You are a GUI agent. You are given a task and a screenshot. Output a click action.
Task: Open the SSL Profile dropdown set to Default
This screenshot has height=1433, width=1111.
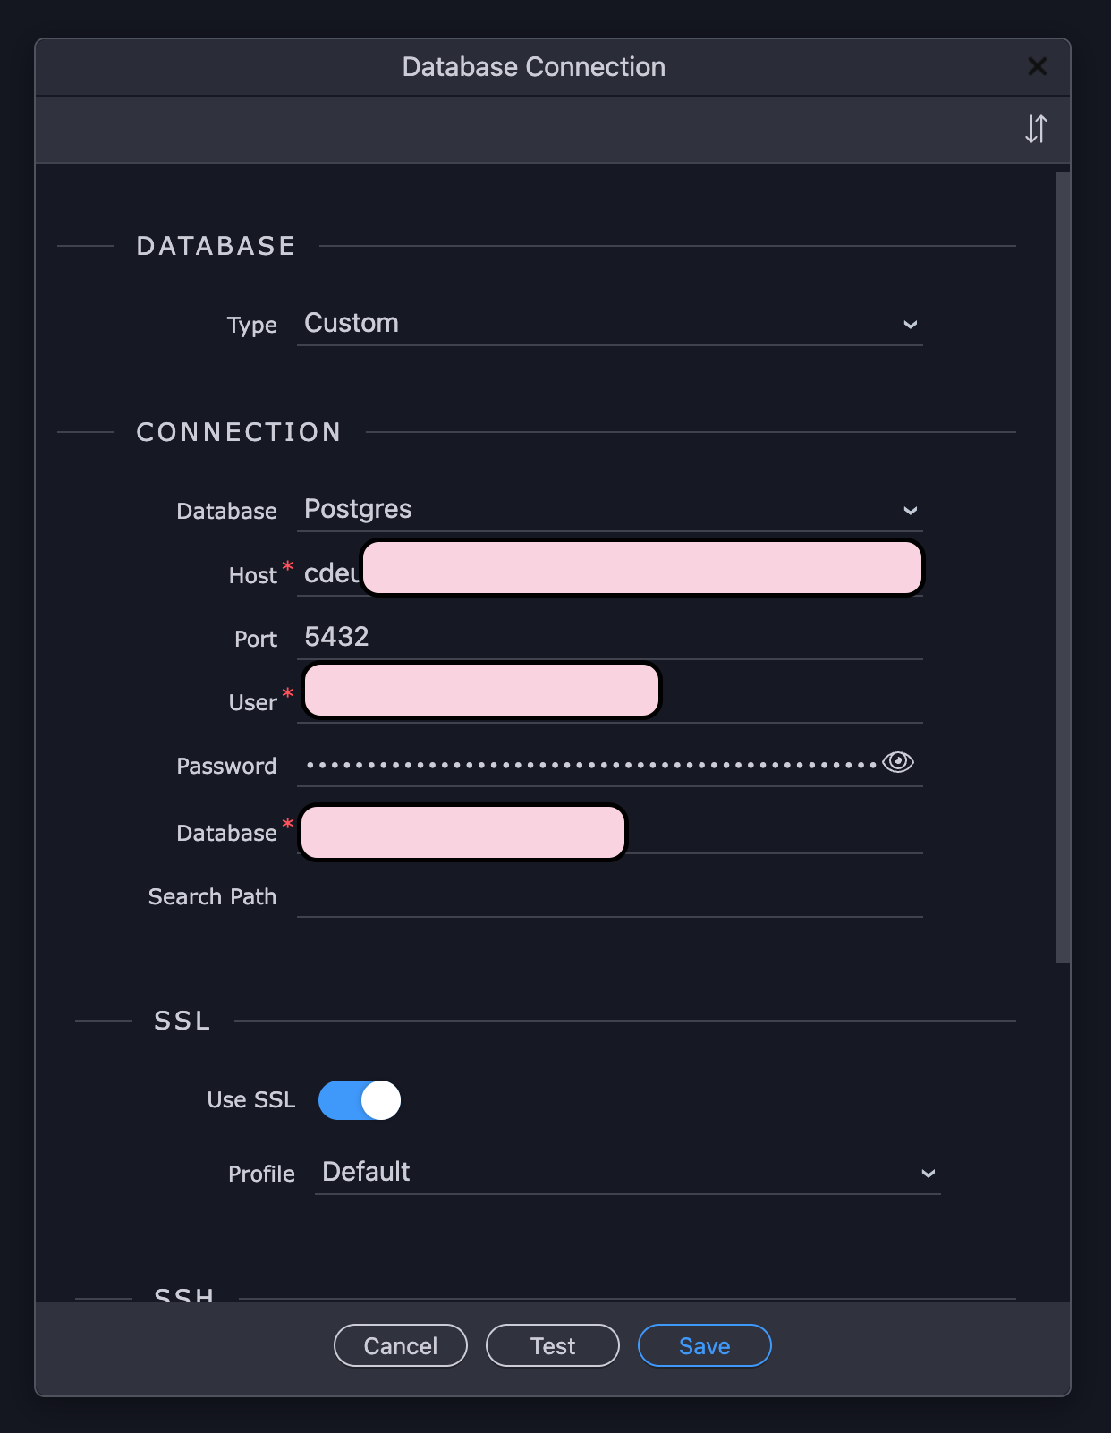coord(628,1173)
